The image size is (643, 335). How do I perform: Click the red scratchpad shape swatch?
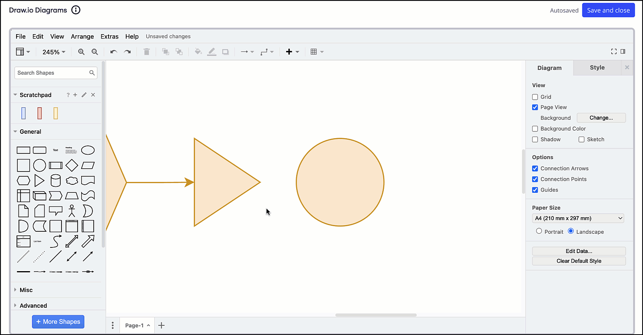(39, 113)
